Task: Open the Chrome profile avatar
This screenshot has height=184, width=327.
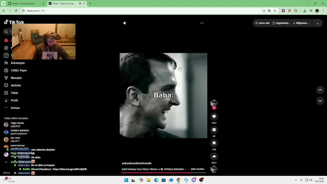Action: (x=317, y=11)
